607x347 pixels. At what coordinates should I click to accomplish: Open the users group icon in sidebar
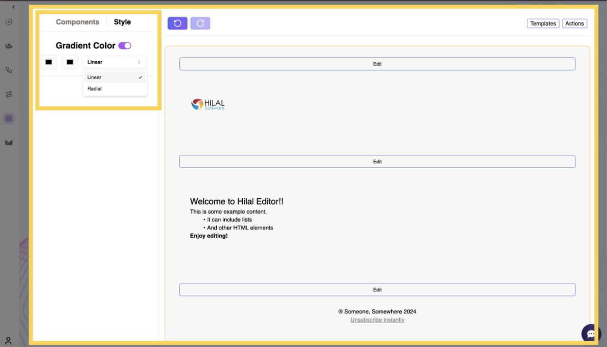pyautogui.click(x=9, y=46)
